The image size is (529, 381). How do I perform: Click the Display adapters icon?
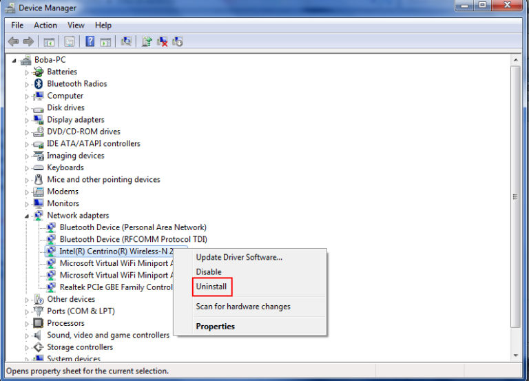point(38,119)
